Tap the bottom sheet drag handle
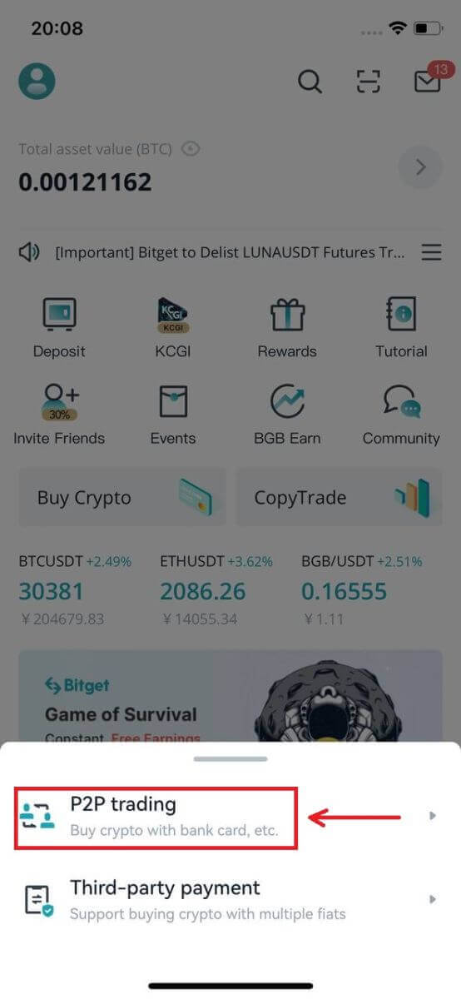Image resolution: width=461 pixels, height=999 pixels. [x=230, y=758]
